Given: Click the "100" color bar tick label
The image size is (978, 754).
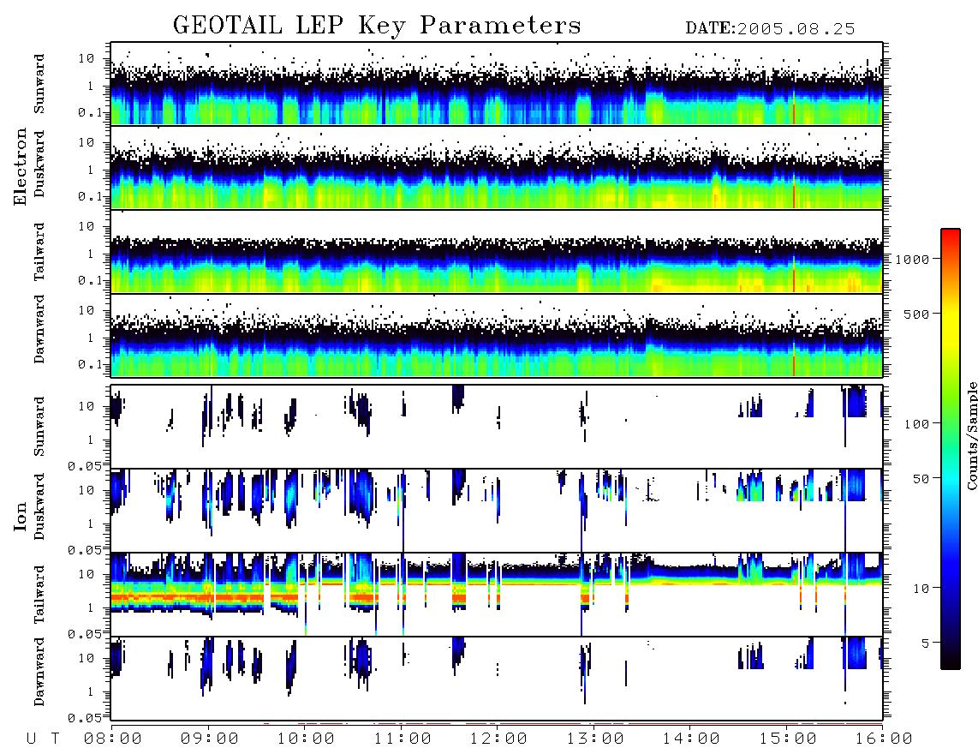Looking at the screenshot, I should tap(916, 424).
